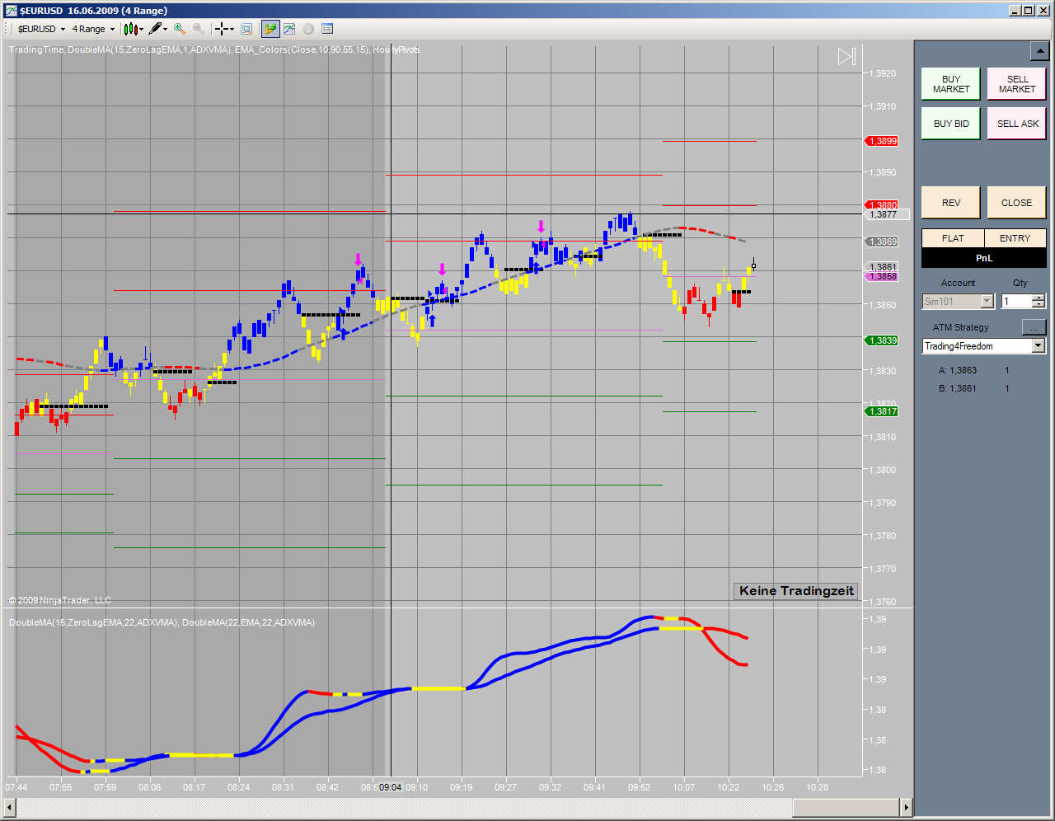The width and height of the screenshot is (1055, 821).
Task: Click the B: 1,3861 bid value
Action: (958, 388)
